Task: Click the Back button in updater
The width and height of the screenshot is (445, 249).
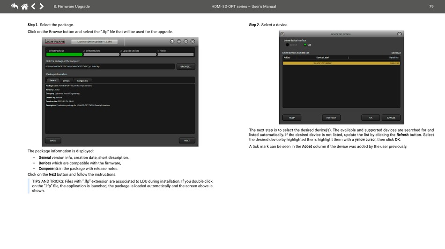Action: (53, 140)
